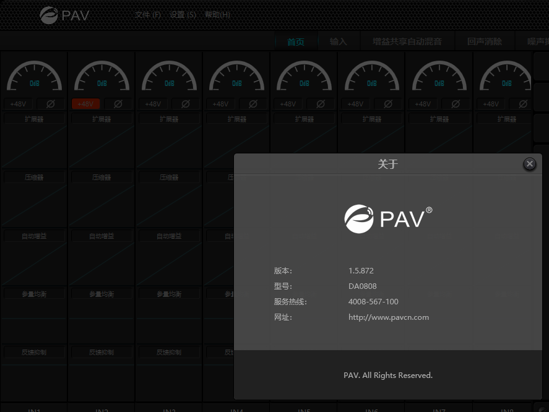Screen dimensions: 549x412
Task: Click the PAV logo inside the About dialog
Action: click(388, 219)
